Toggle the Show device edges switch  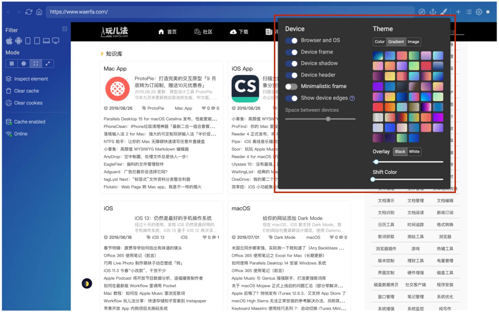click(291, 98)
